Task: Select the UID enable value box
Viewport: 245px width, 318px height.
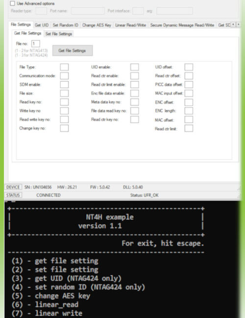Action: click(134, 67)
